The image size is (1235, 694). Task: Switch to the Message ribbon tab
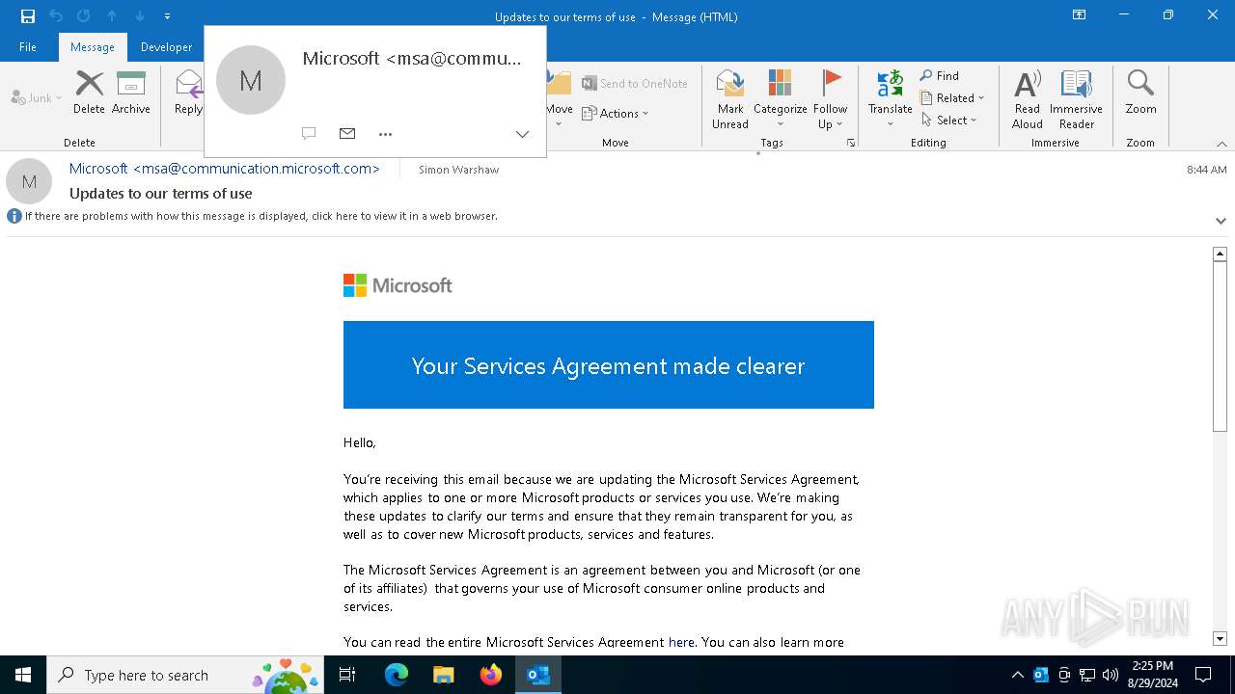[x=93, y=47]
